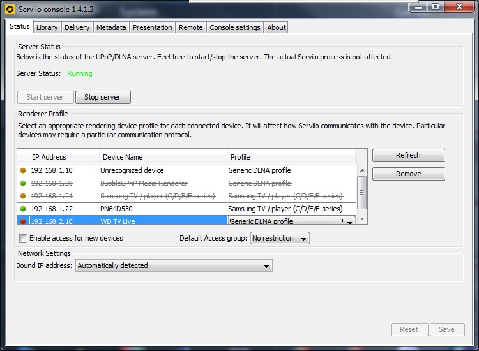Select the Unrecognized device row
Viewport: 479px width, 351px height.
[x=132, y=170]
